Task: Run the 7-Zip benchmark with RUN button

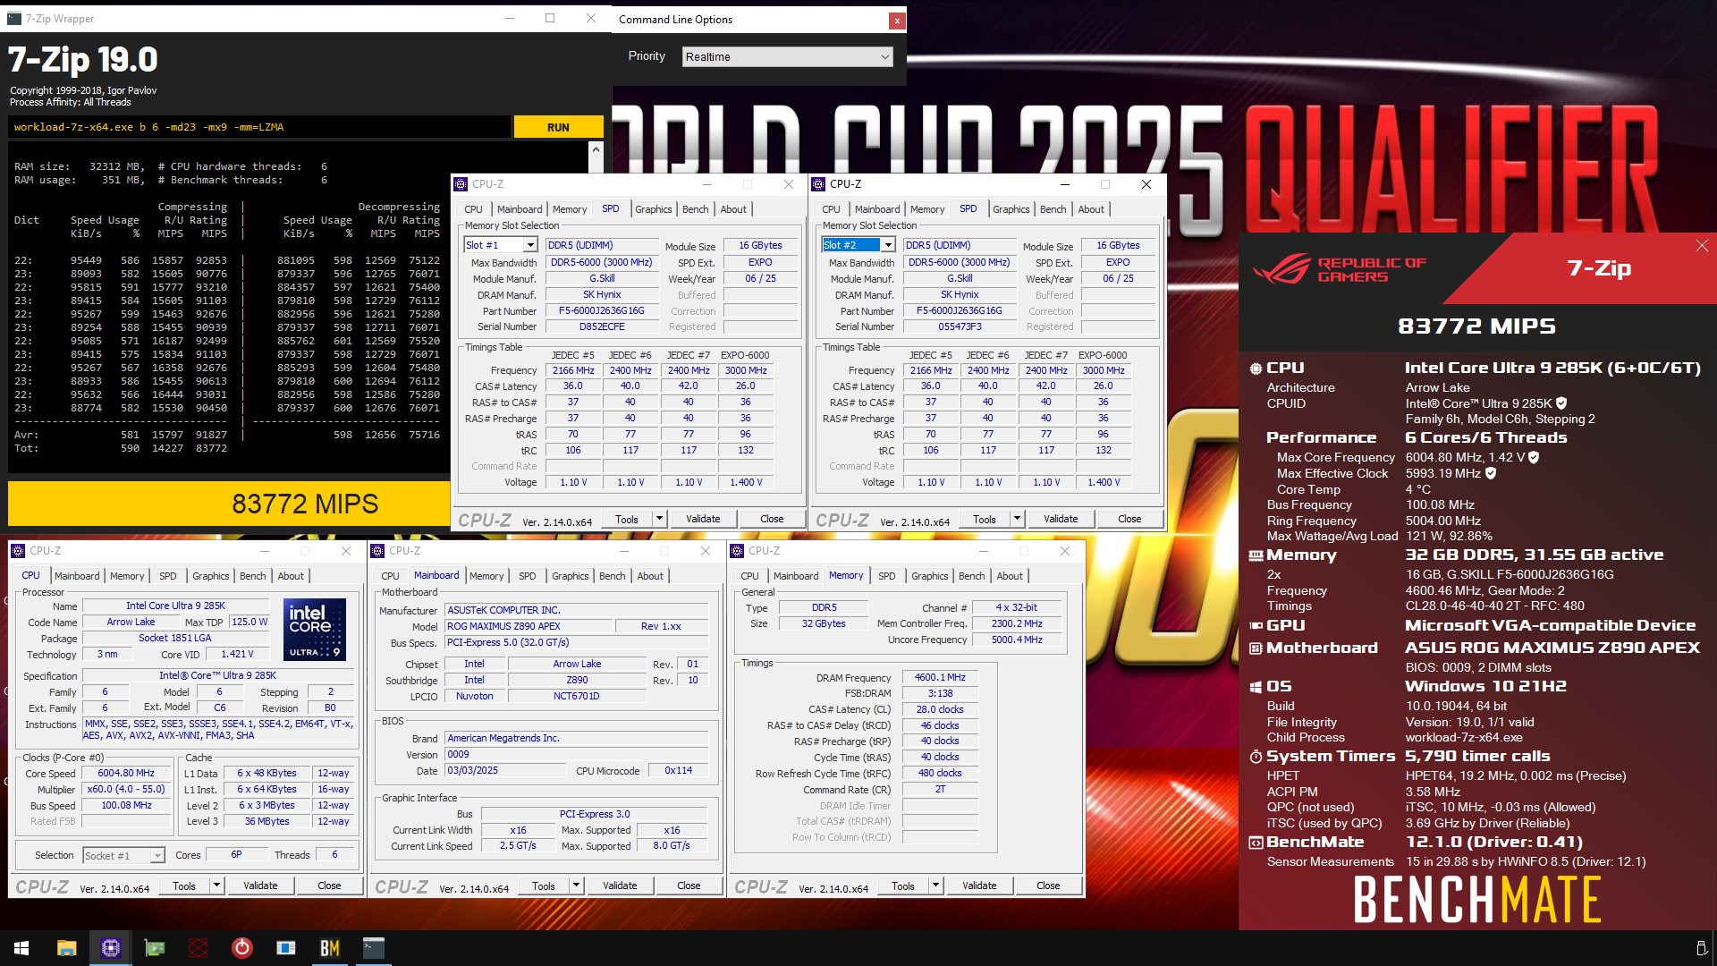Action: tap(558, 127)
